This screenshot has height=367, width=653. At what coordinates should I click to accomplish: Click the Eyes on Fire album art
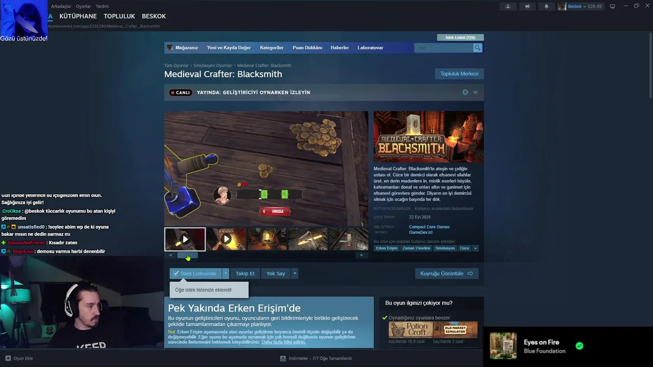pyautogui.click(x=503, y=346)
